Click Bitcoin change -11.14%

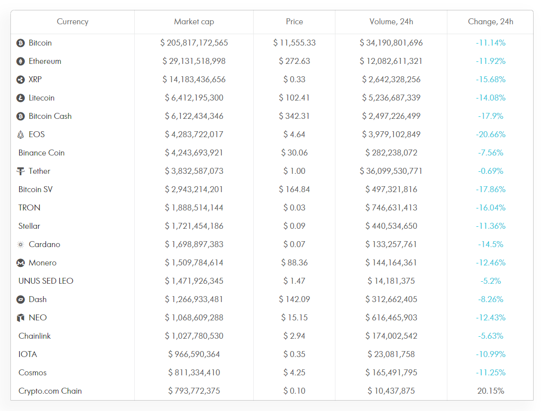click(x=490, y=43)
